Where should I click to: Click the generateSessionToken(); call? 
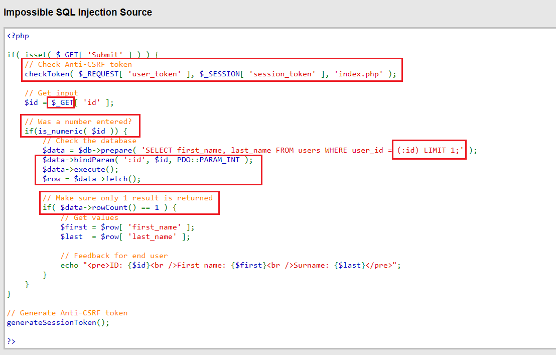(58, 323)
